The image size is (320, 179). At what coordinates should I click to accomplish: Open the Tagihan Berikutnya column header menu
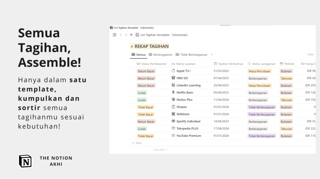pos(228,64)
